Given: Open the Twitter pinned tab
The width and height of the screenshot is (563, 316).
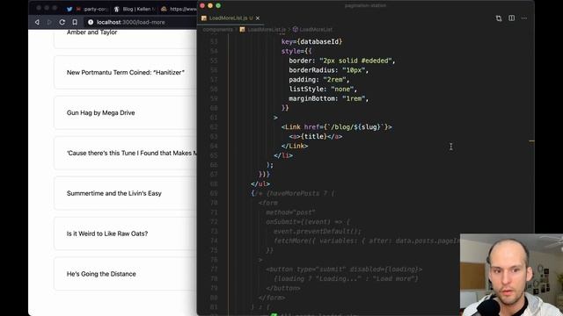Looking at the screenshot, I should pos(69,9).
